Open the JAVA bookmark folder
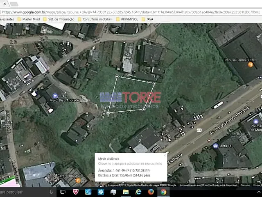 tap(147, 19)
